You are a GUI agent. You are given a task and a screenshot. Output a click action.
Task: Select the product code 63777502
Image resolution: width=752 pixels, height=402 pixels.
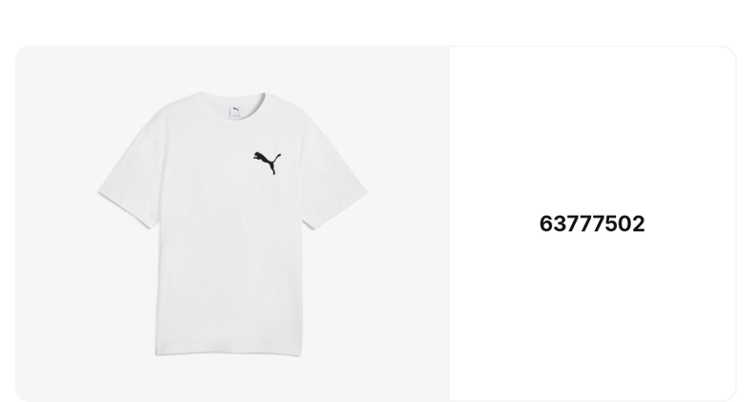592,224
